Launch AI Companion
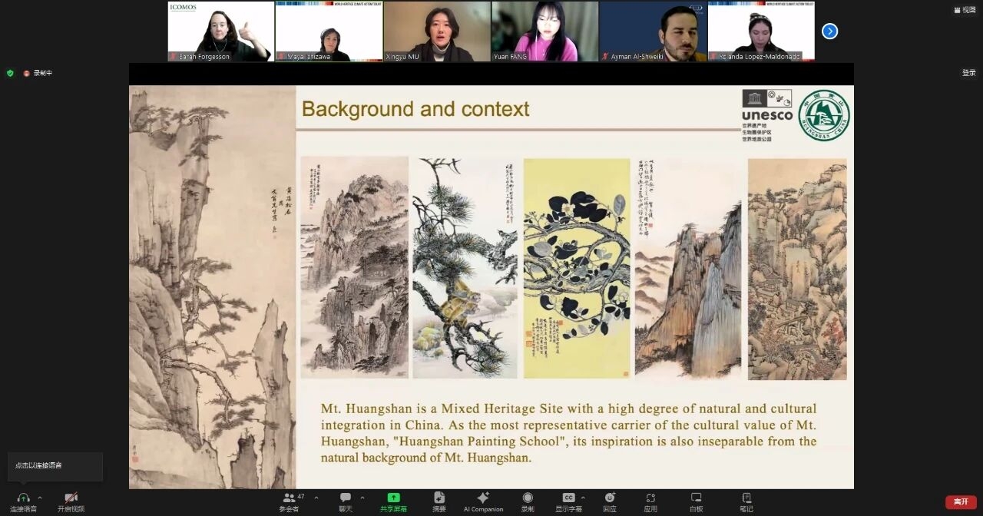 pos(483,498)
